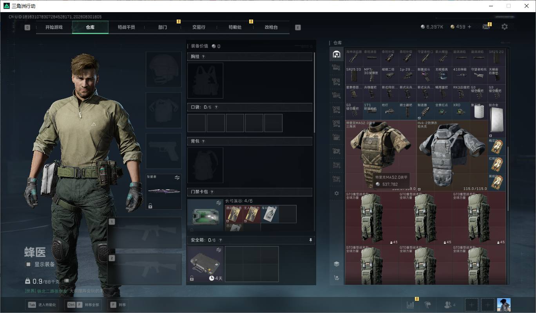The width and height of the screenshot is (536, 313).
Task: Click the swap arrows on the melee weapon slot
Action: 177,177
